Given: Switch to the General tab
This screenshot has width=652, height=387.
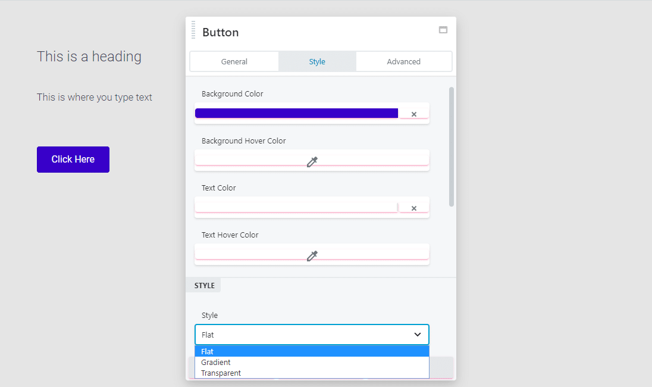Looking at the screenshot, I should tap(234, 61).
